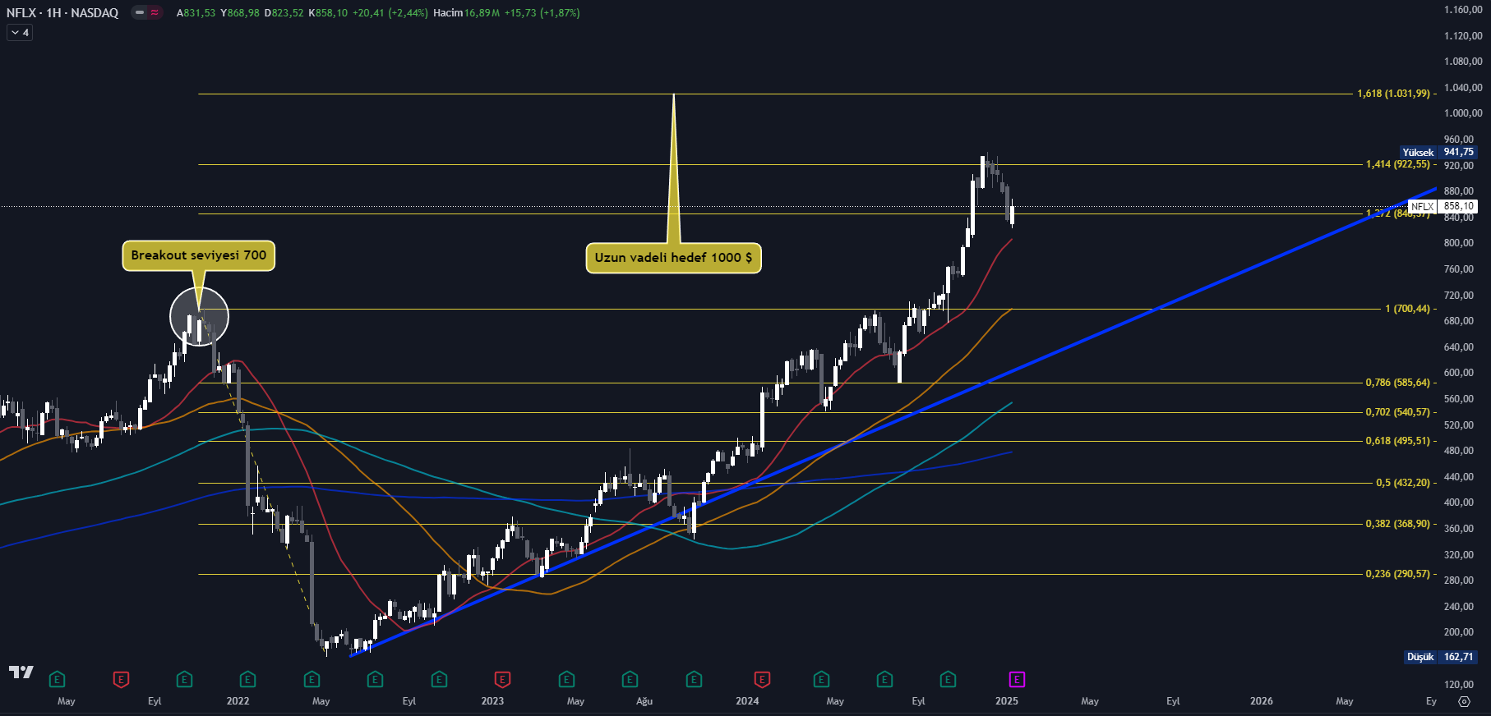Click the NFLX 858,10 current price label

(x=1443, y=206)
